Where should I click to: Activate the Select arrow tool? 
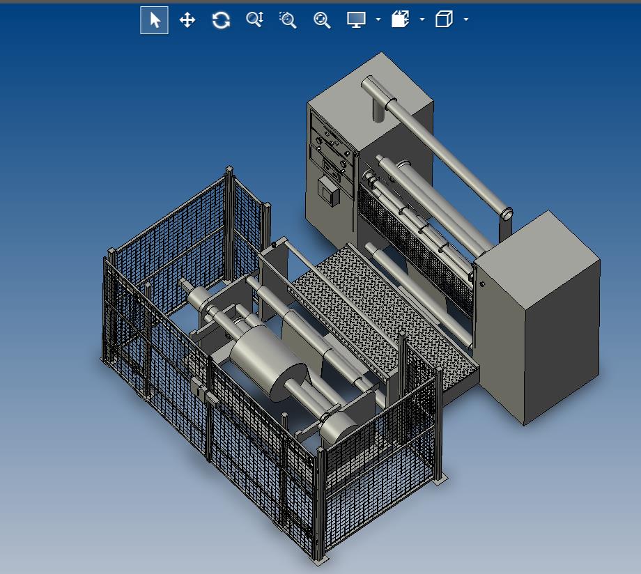154,20
